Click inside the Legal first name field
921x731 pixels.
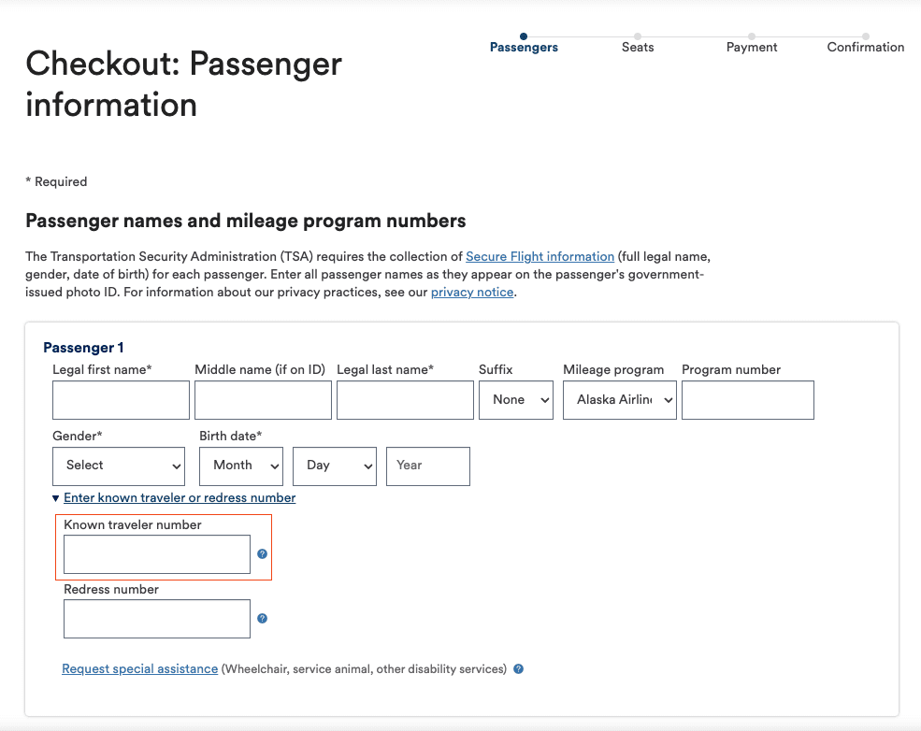coord(121,399)
